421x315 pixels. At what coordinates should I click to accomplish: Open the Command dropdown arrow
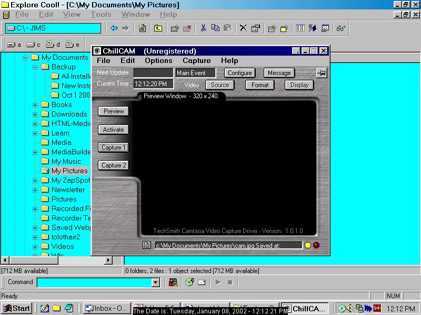point(155,282)
